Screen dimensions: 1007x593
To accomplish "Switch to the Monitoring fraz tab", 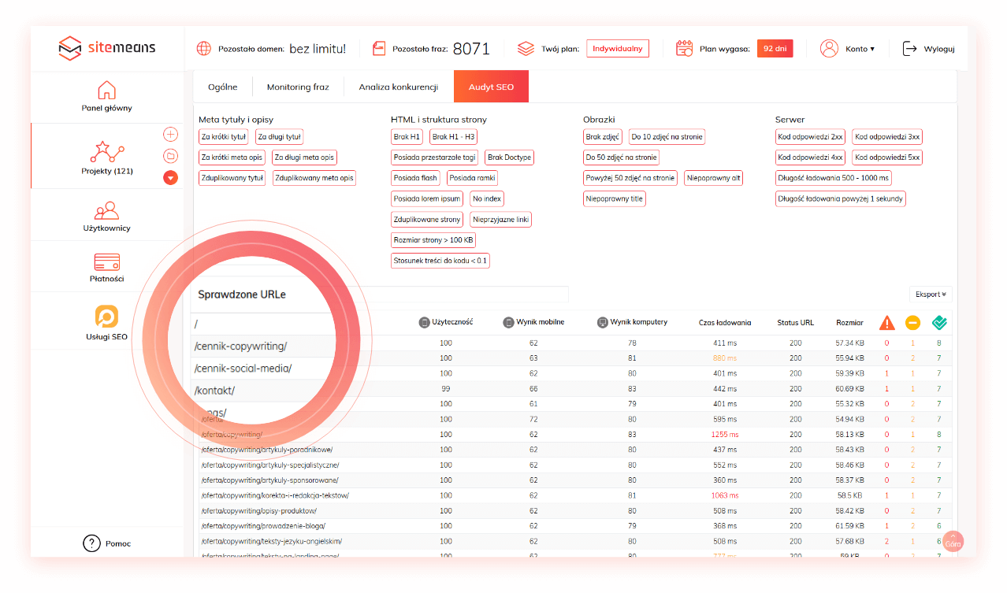I will [x=298, y=87].
